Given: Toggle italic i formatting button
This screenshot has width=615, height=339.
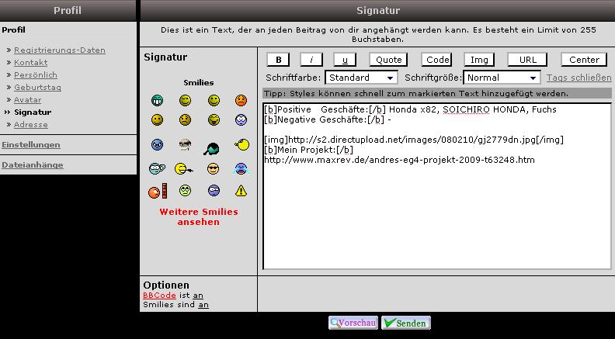Looking at the screenshot, I should point(311,60).
